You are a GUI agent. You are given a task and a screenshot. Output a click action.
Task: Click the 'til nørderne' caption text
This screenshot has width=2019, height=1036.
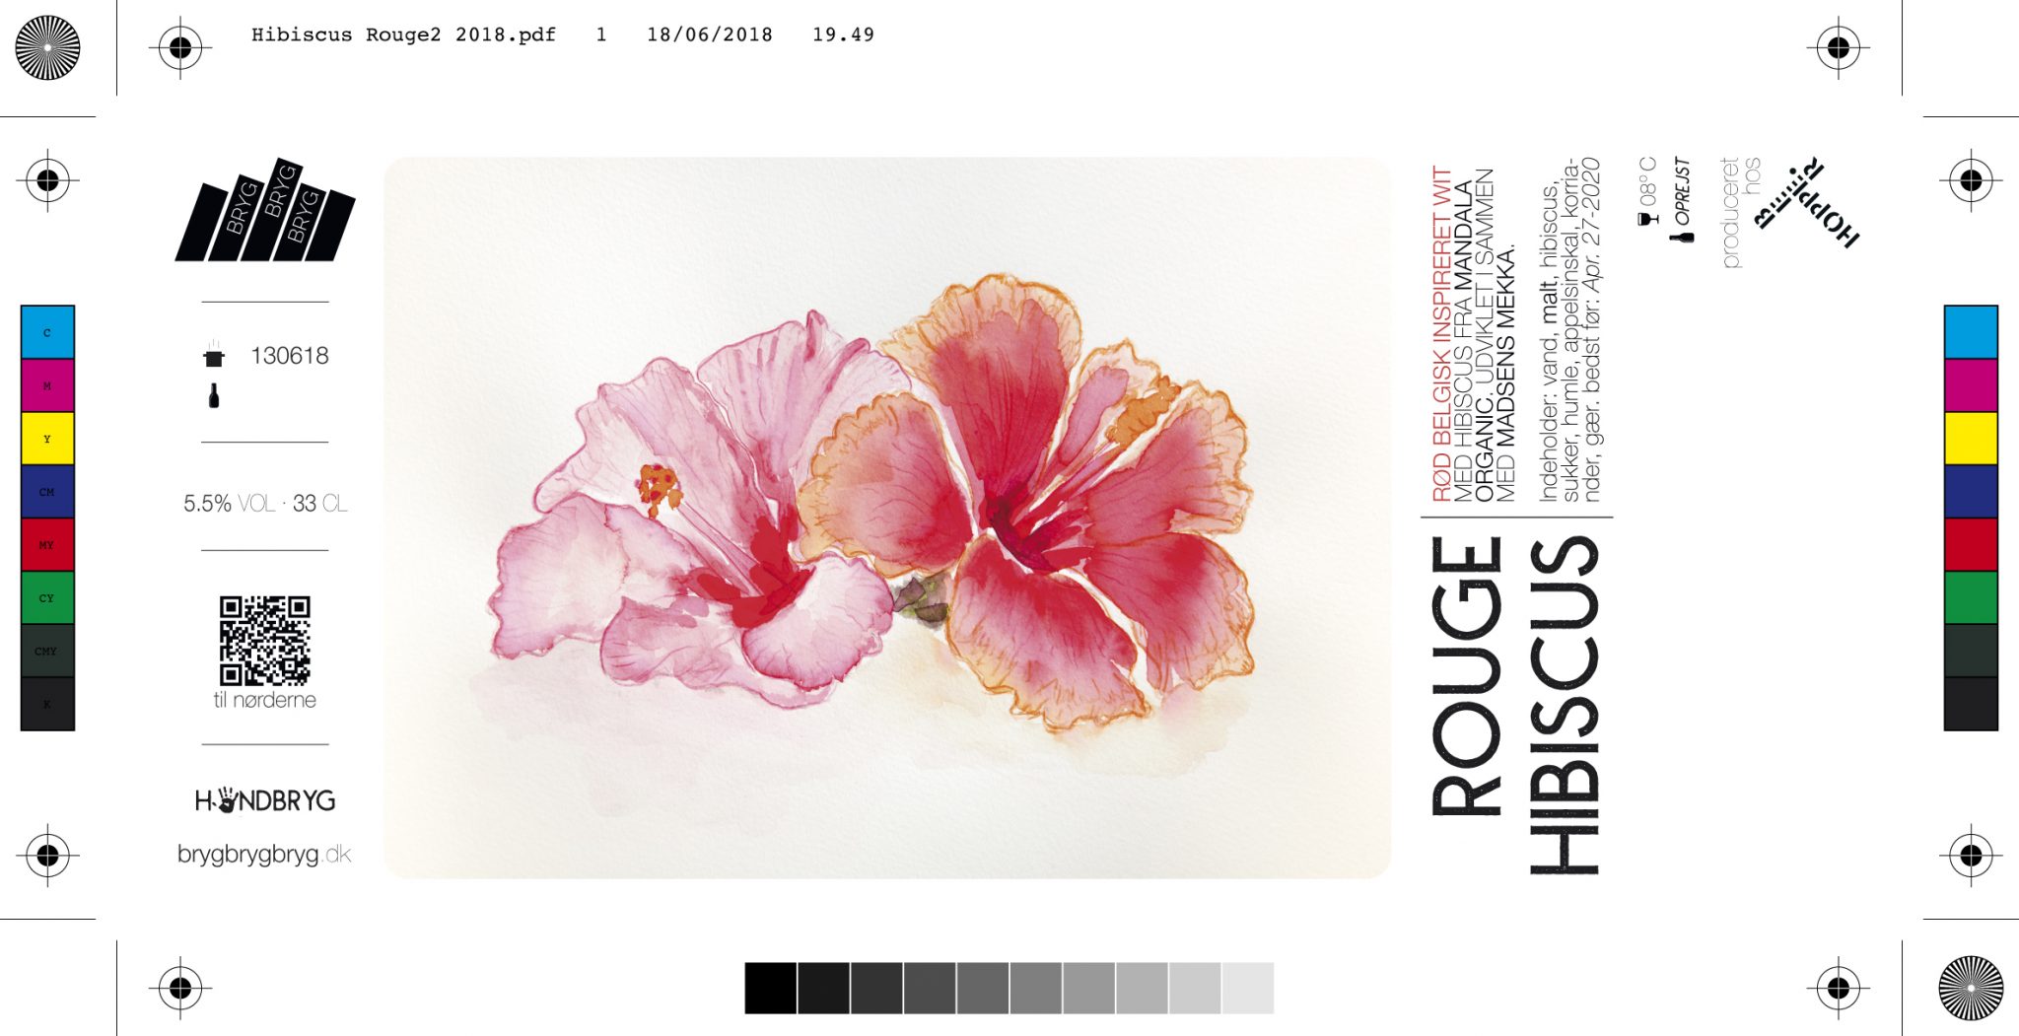pos(264,700)
